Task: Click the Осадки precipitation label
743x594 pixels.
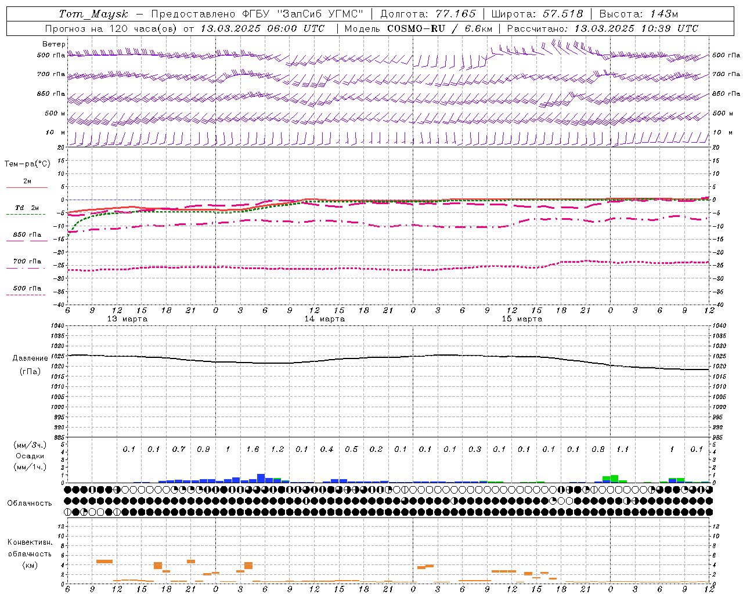Action: pos(30,456)
